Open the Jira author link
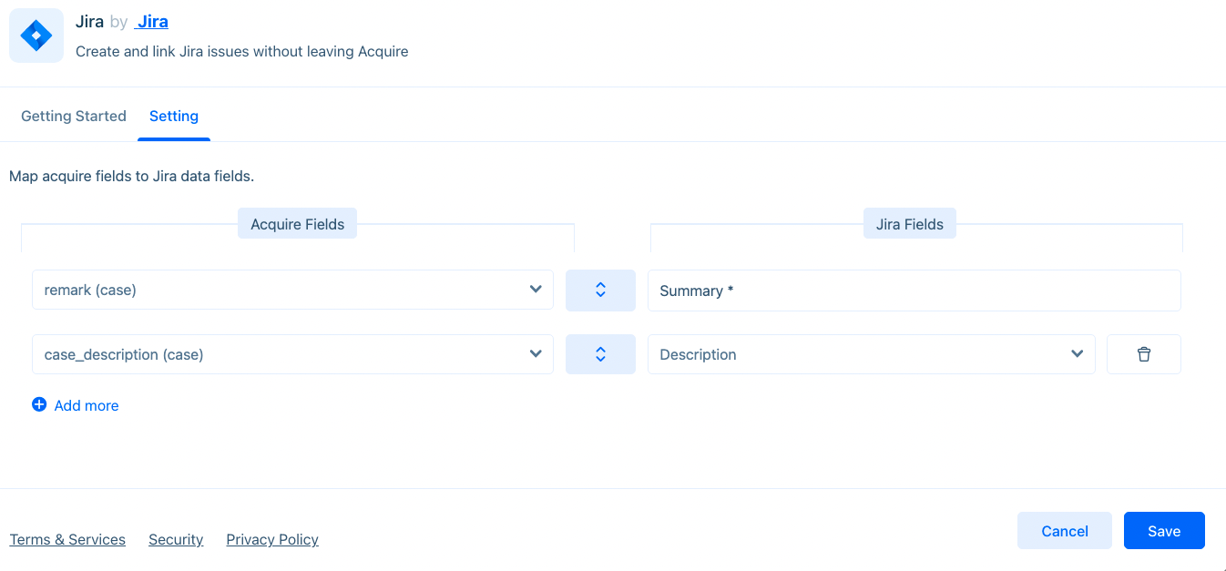This screenshot has height=571, width=1226. click(x=152, y=22)
